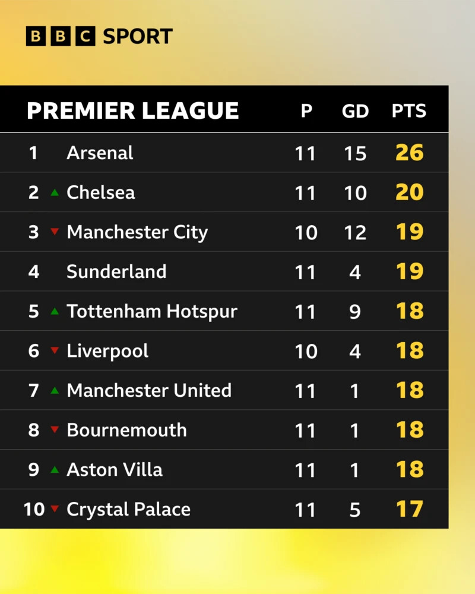The width and height of the screenshot is (475, 594).
Task: Click the red down arrow beside Bournemouth
Action: pos(55,430)
